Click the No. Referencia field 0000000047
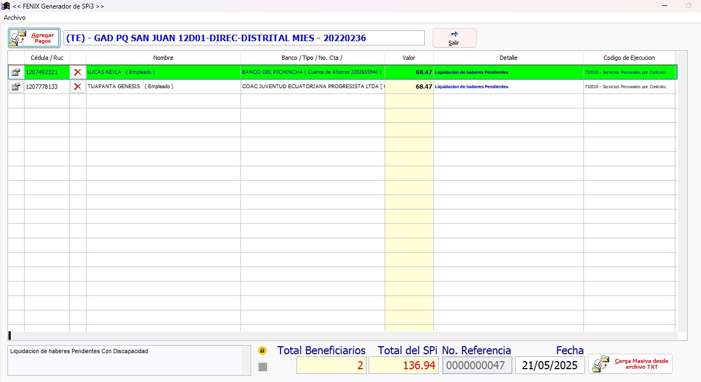This screenshot has width=701, height=382. [x=477, y=365]
